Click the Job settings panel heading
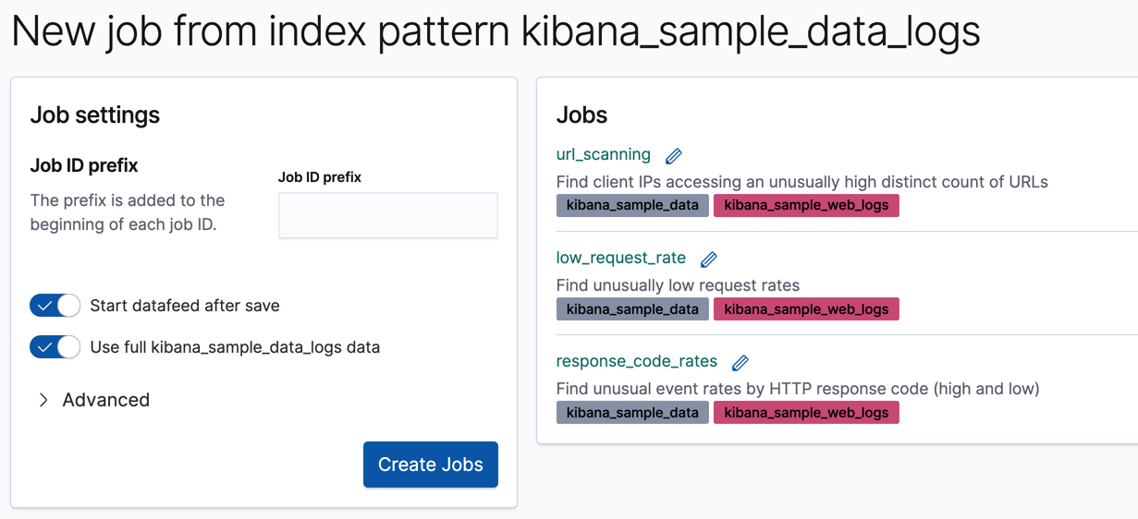This screenshot has width=1138, height=519. pos(95,115)
